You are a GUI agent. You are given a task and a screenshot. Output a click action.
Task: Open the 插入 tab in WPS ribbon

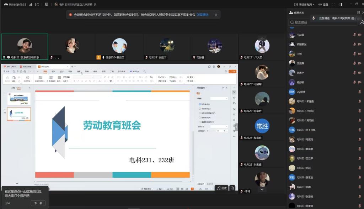(53, 71)
